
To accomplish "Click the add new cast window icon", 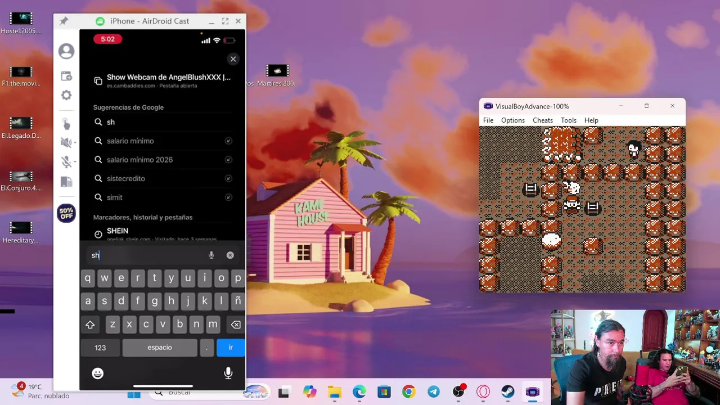I will coord(66,76).
